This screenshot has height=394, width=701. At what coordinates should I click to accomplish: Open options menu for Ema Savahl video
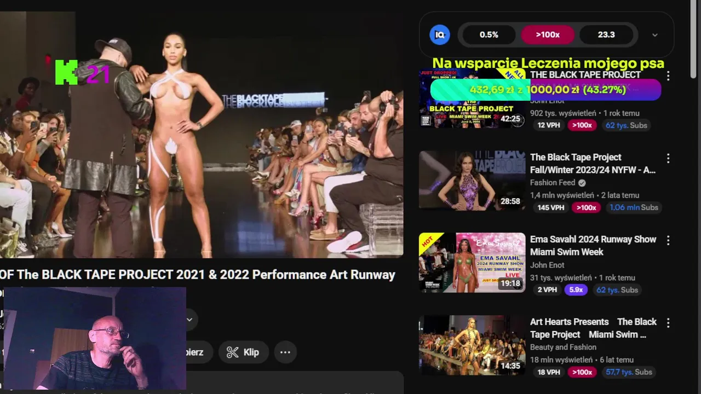[x=668, y=240]
